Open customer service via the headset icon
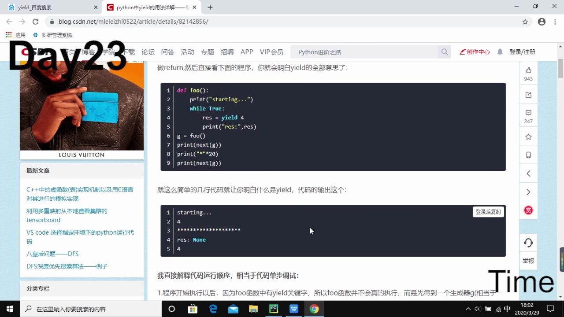Image resolution: width=564 pixels, height=317 pixels. tap(528, 243)
